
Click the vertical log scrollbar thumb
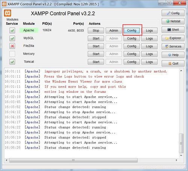(x=181, y=143)
